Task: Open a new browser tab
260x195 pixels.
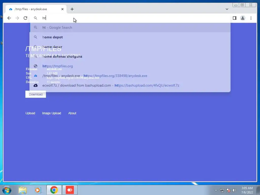Action: [72, 9]
